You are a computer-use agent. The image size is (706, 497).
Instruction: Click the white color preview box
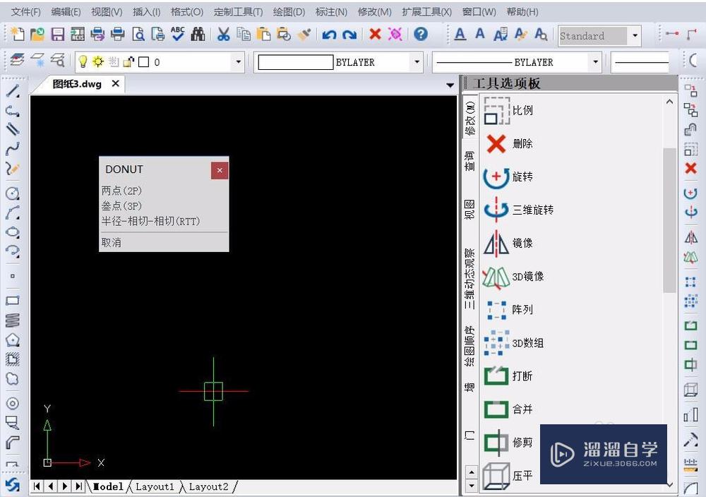click(295, 62)
